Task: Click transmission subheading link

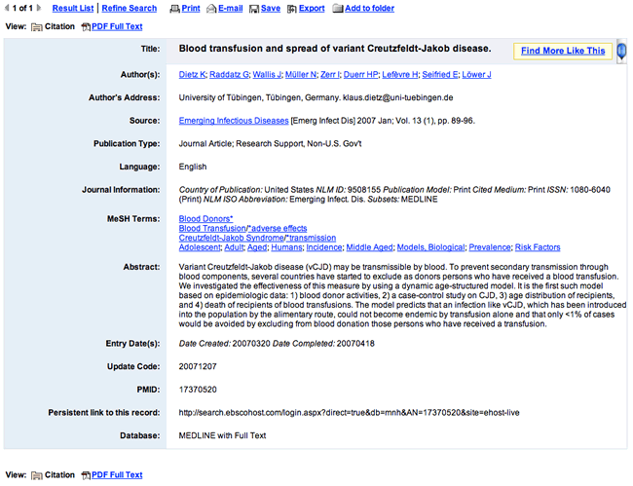Action: pos(311,239)
